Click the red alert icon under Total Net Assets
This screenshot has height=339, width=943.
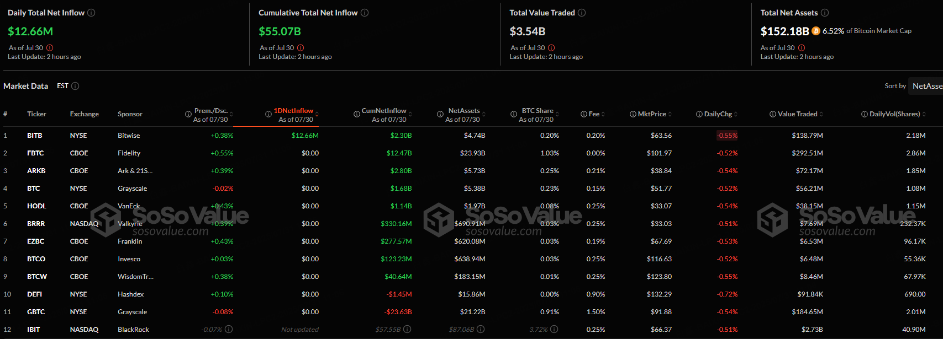(x=802, y=48)
